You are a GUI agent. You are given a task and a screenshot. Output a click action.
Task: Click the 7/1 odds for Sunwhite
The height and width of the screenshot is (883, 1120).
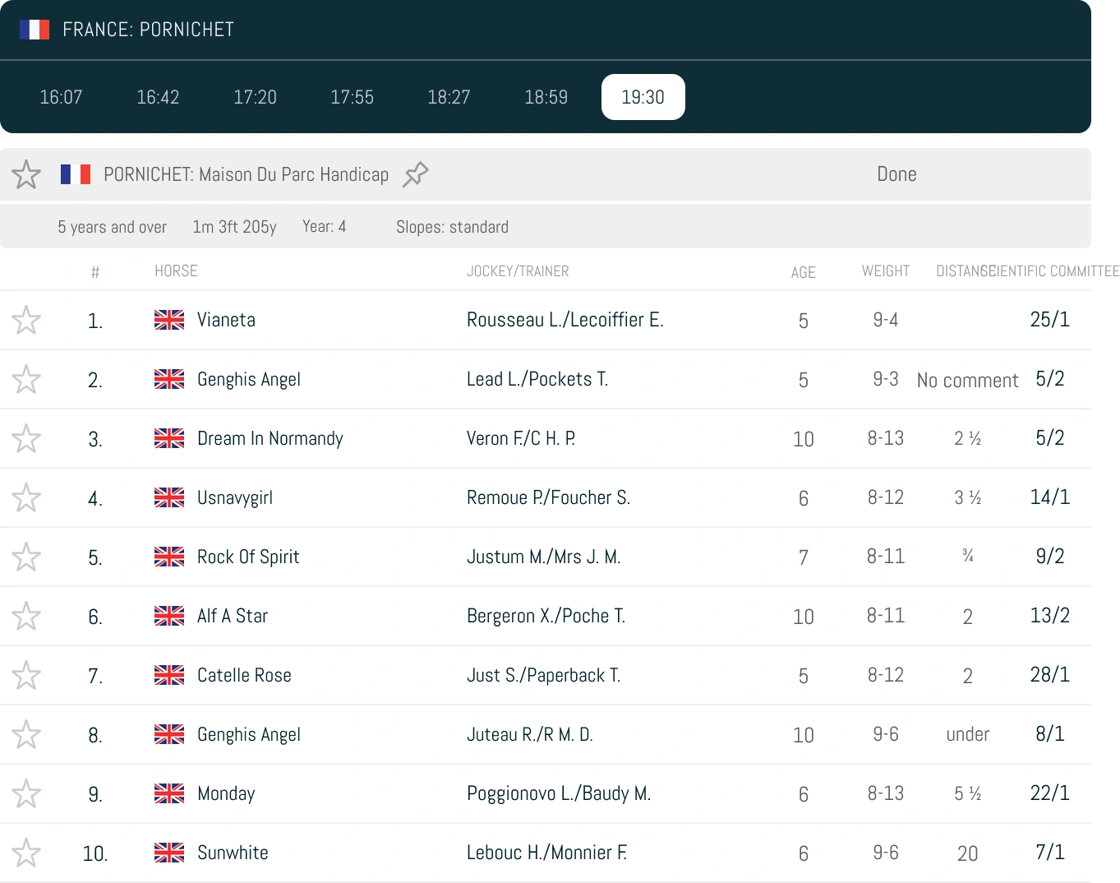[x=1050, y=852]
